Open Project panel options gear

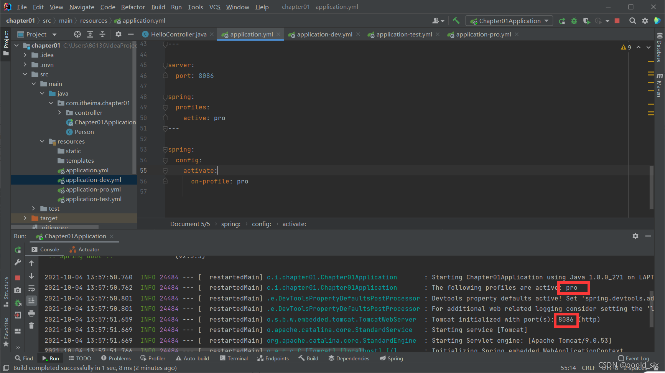click(x=119, y=34)
